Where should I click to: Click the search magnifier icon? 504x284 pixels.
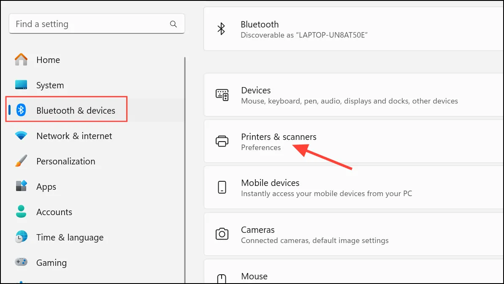[x=173, y=24]
